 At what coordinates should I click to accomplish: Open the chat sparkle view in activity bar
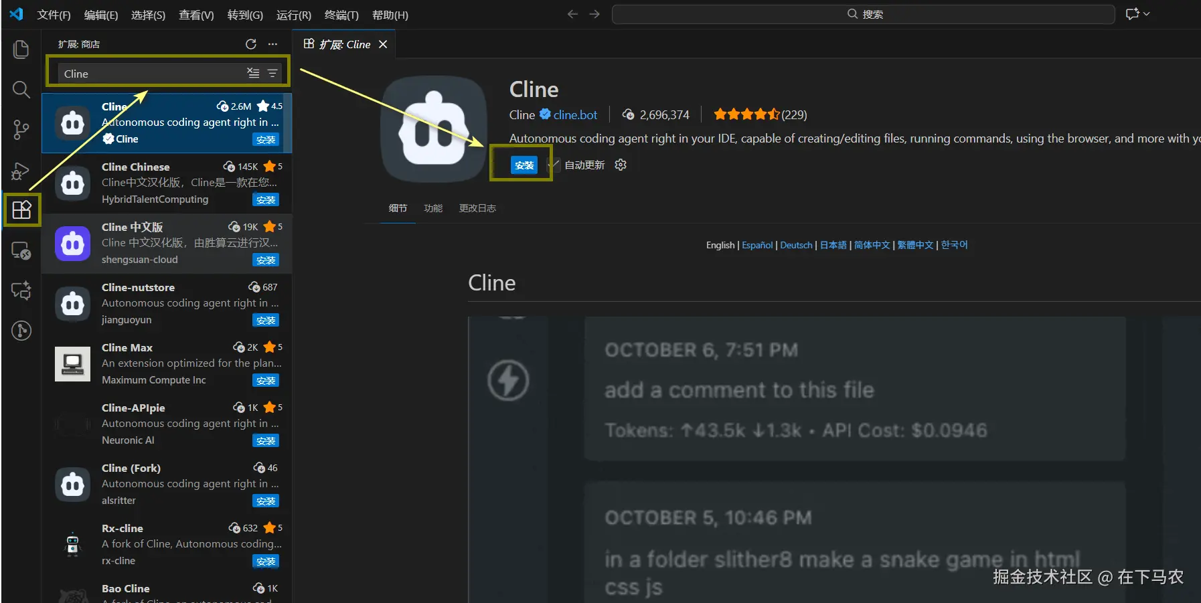21,290
